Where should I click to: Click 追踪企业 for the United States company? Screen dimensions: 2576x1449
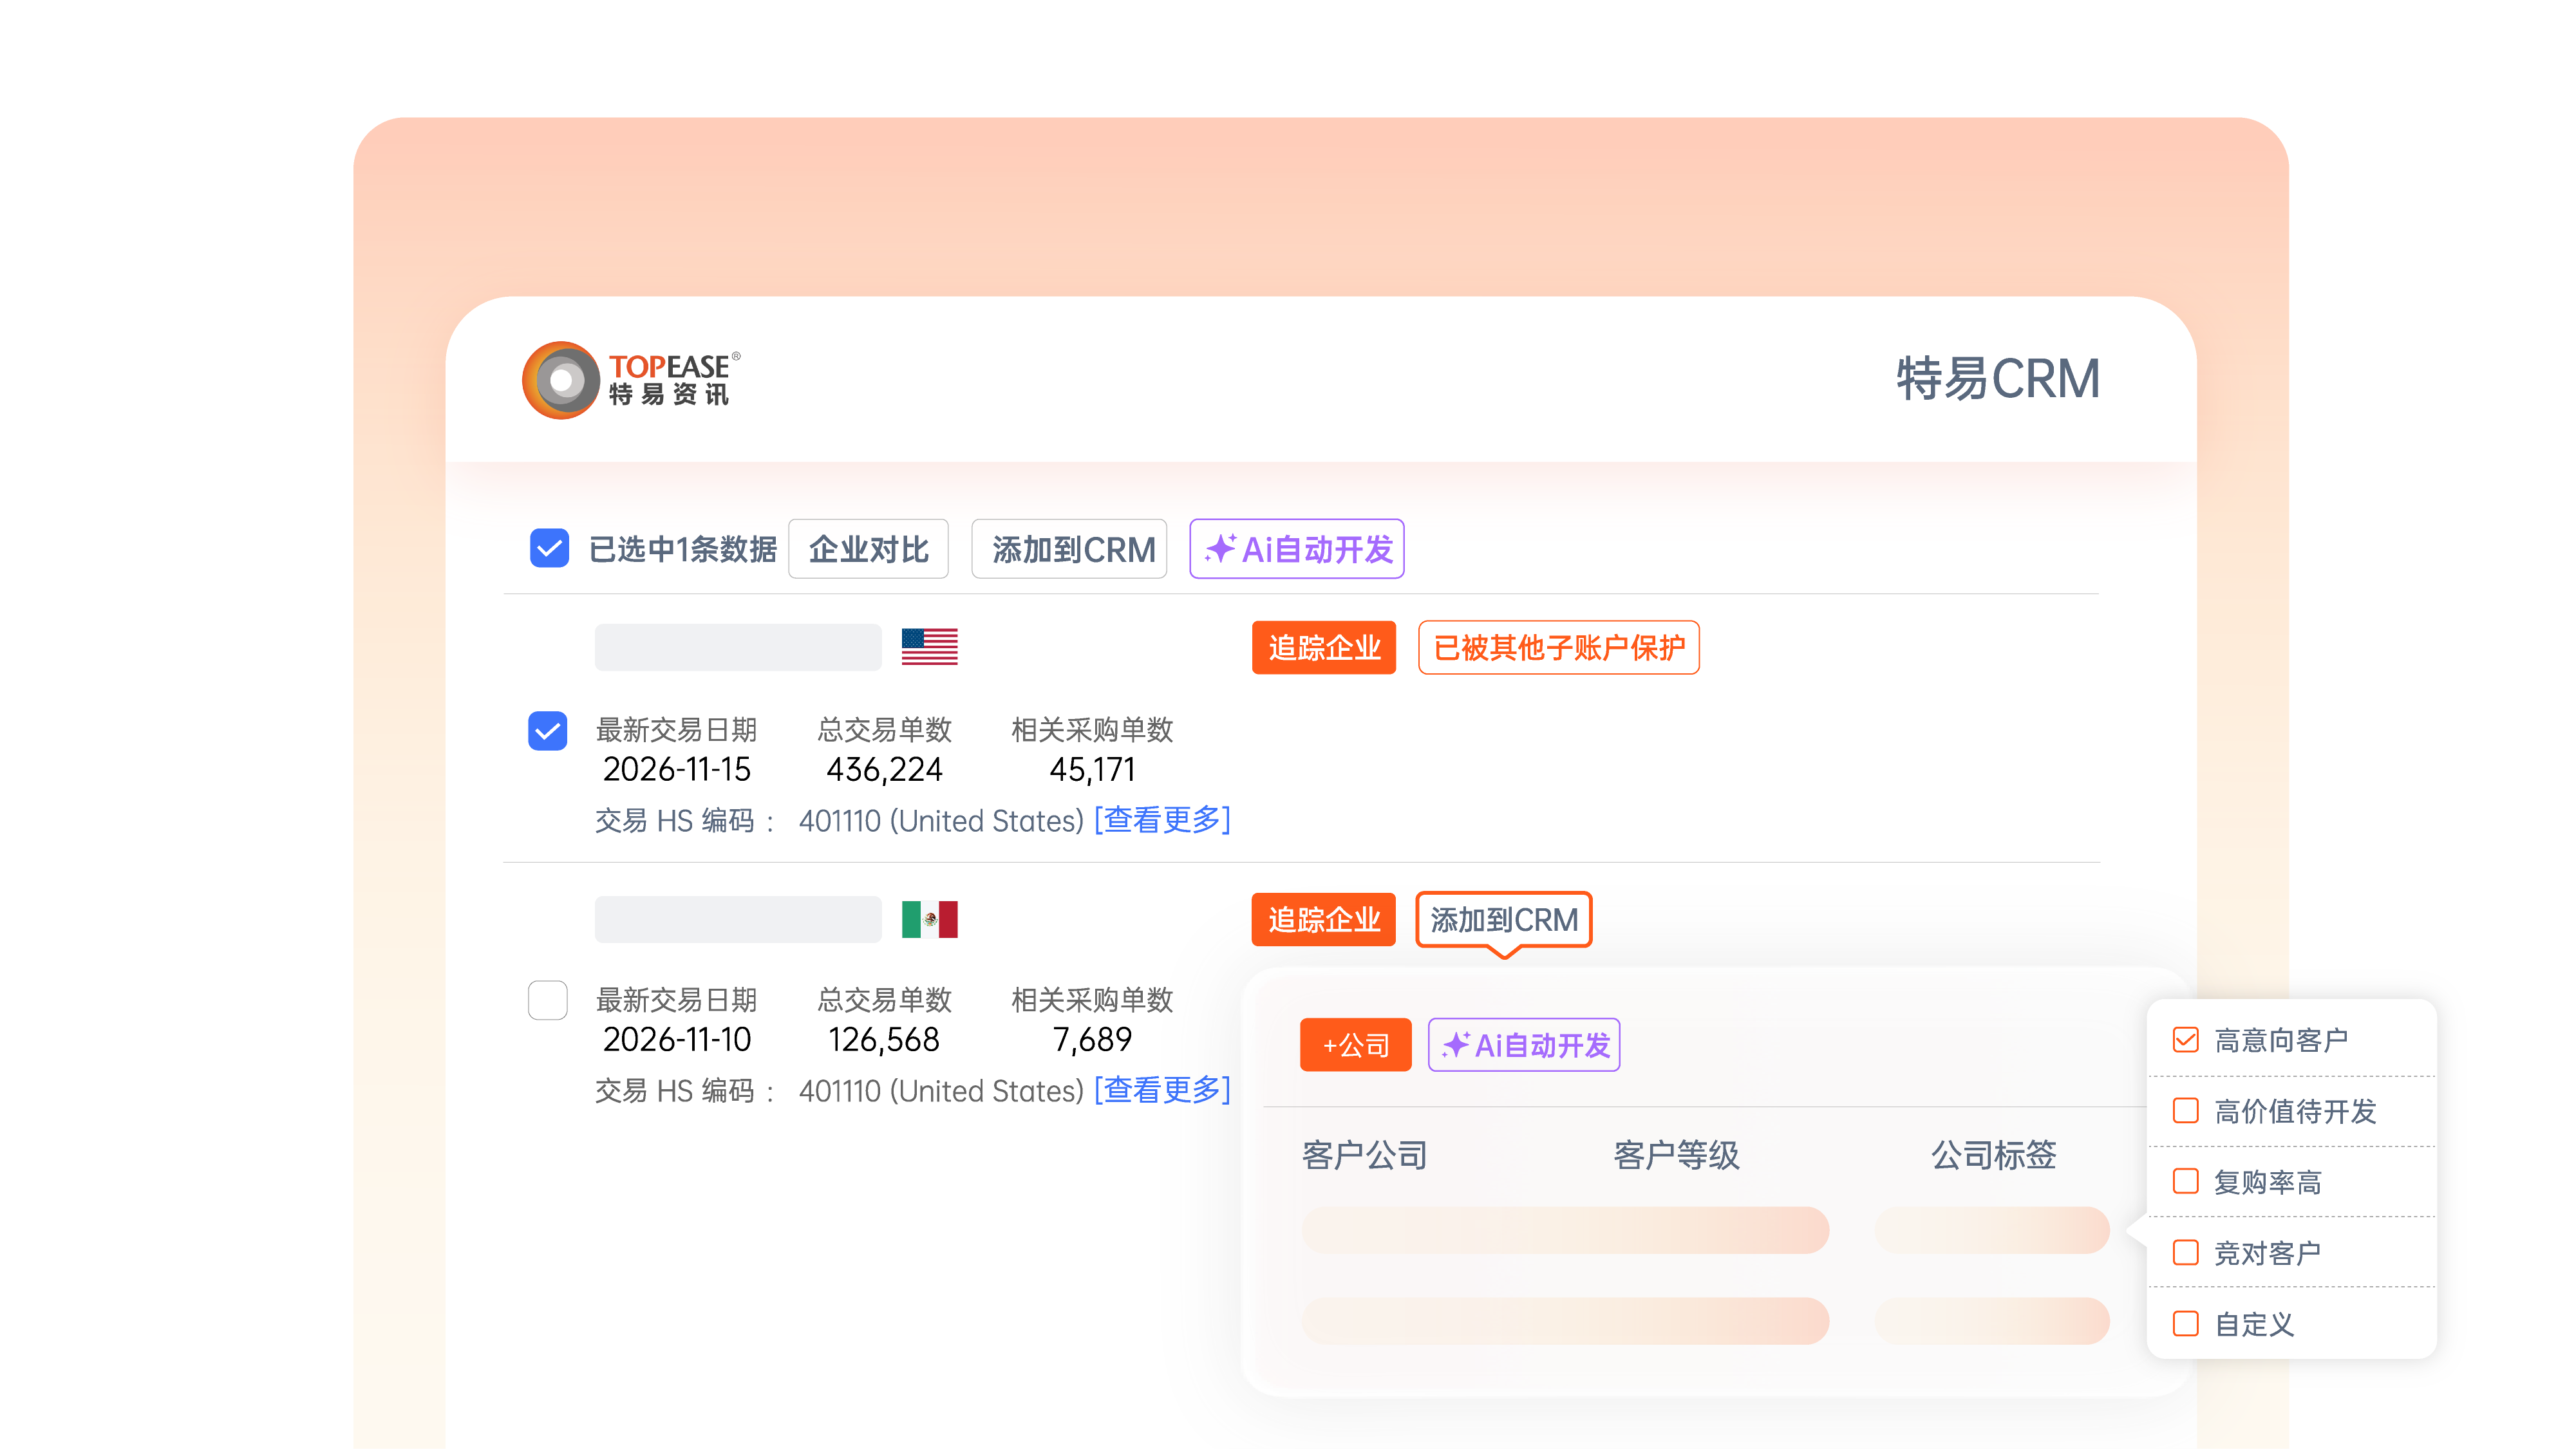[x=1324, y=648]
